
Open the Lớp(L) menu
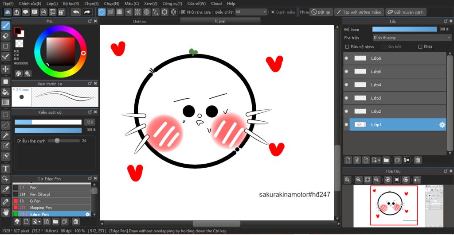52,4
